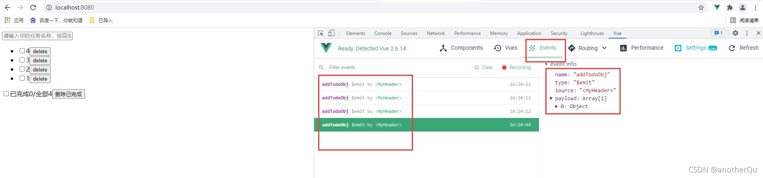Open the Extensions puzzle icon
The image size is (763, 178).
pyautogui.click(x=730, y=8)
